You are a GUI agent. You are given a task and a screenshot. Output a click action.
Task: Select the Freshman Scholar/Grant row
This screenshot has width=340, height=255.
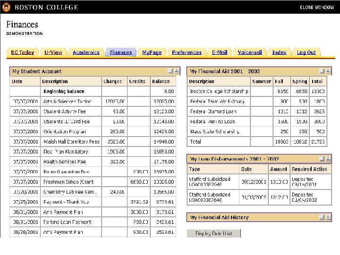pyautogui.click(x=93, y=182)
